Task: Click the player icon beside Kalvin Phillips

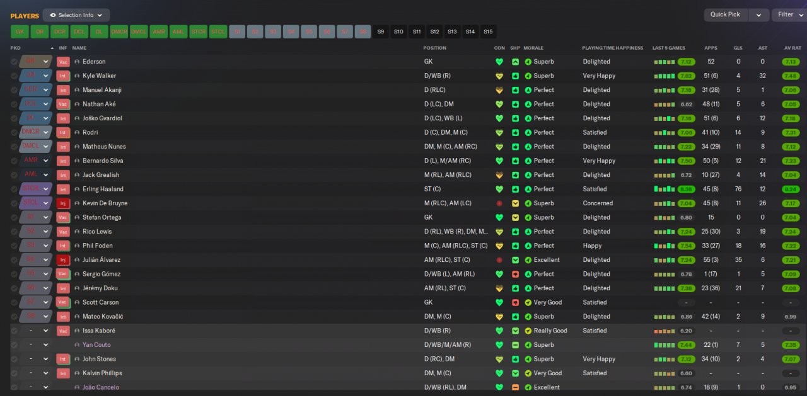Action: pos(77,373)
